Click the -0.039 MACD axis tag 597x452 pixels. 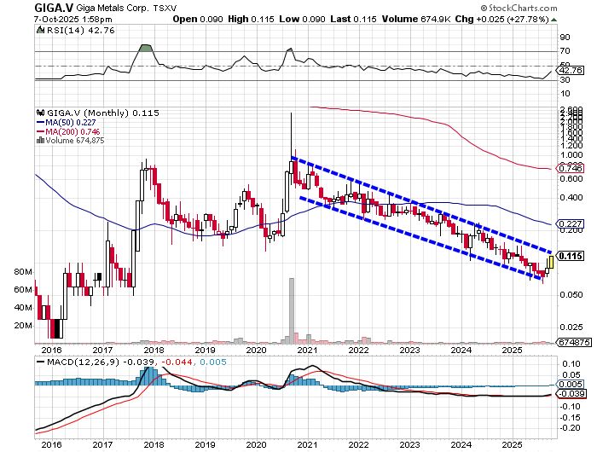[x=571, y=394]
